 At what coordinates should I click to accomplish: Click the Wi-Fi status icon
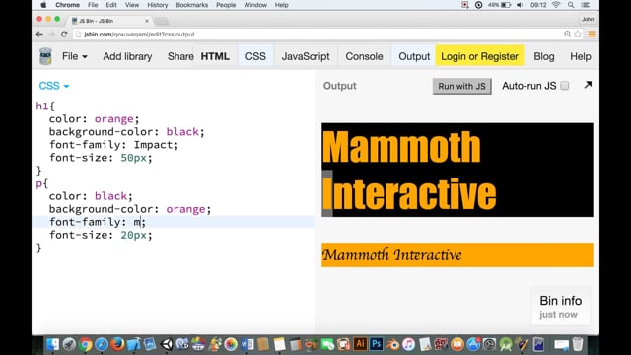click(556, 5)
